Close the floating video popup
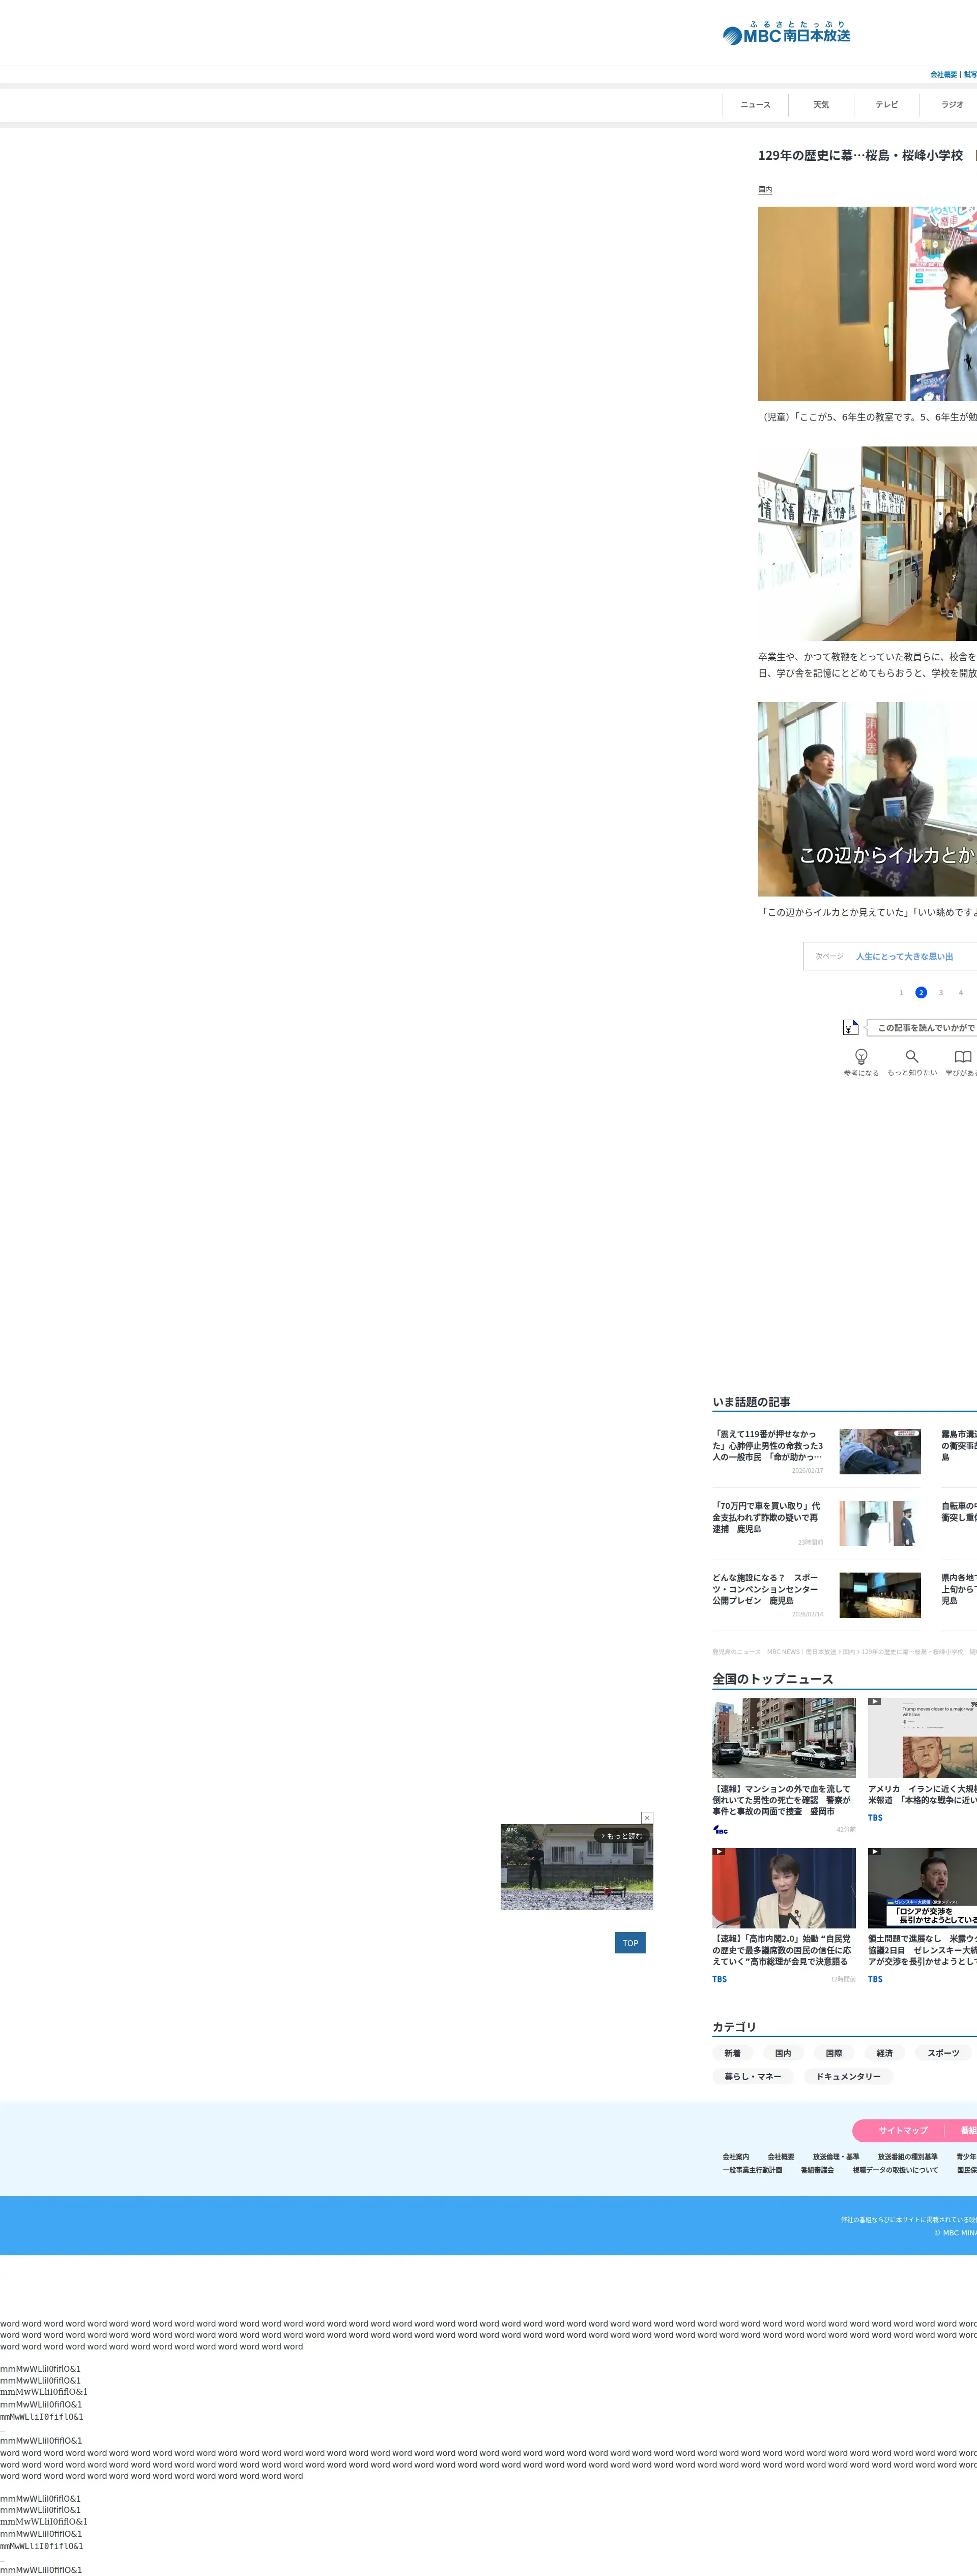The image size is (977, 2576). [647, 1817]
